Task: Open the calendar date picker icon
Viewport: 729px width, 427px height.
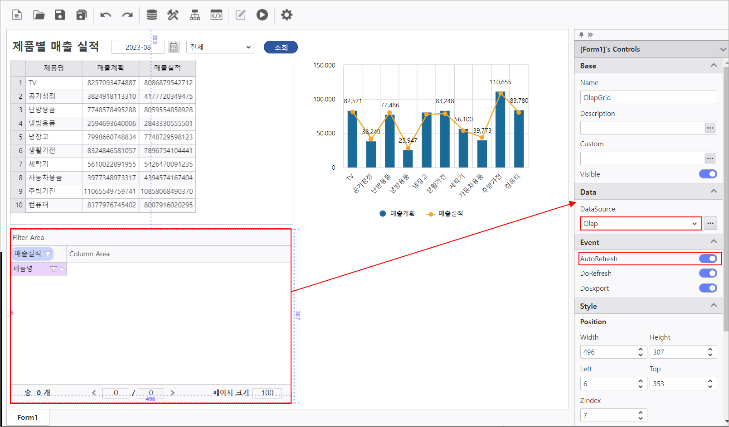Action: [x=174, y=47]
